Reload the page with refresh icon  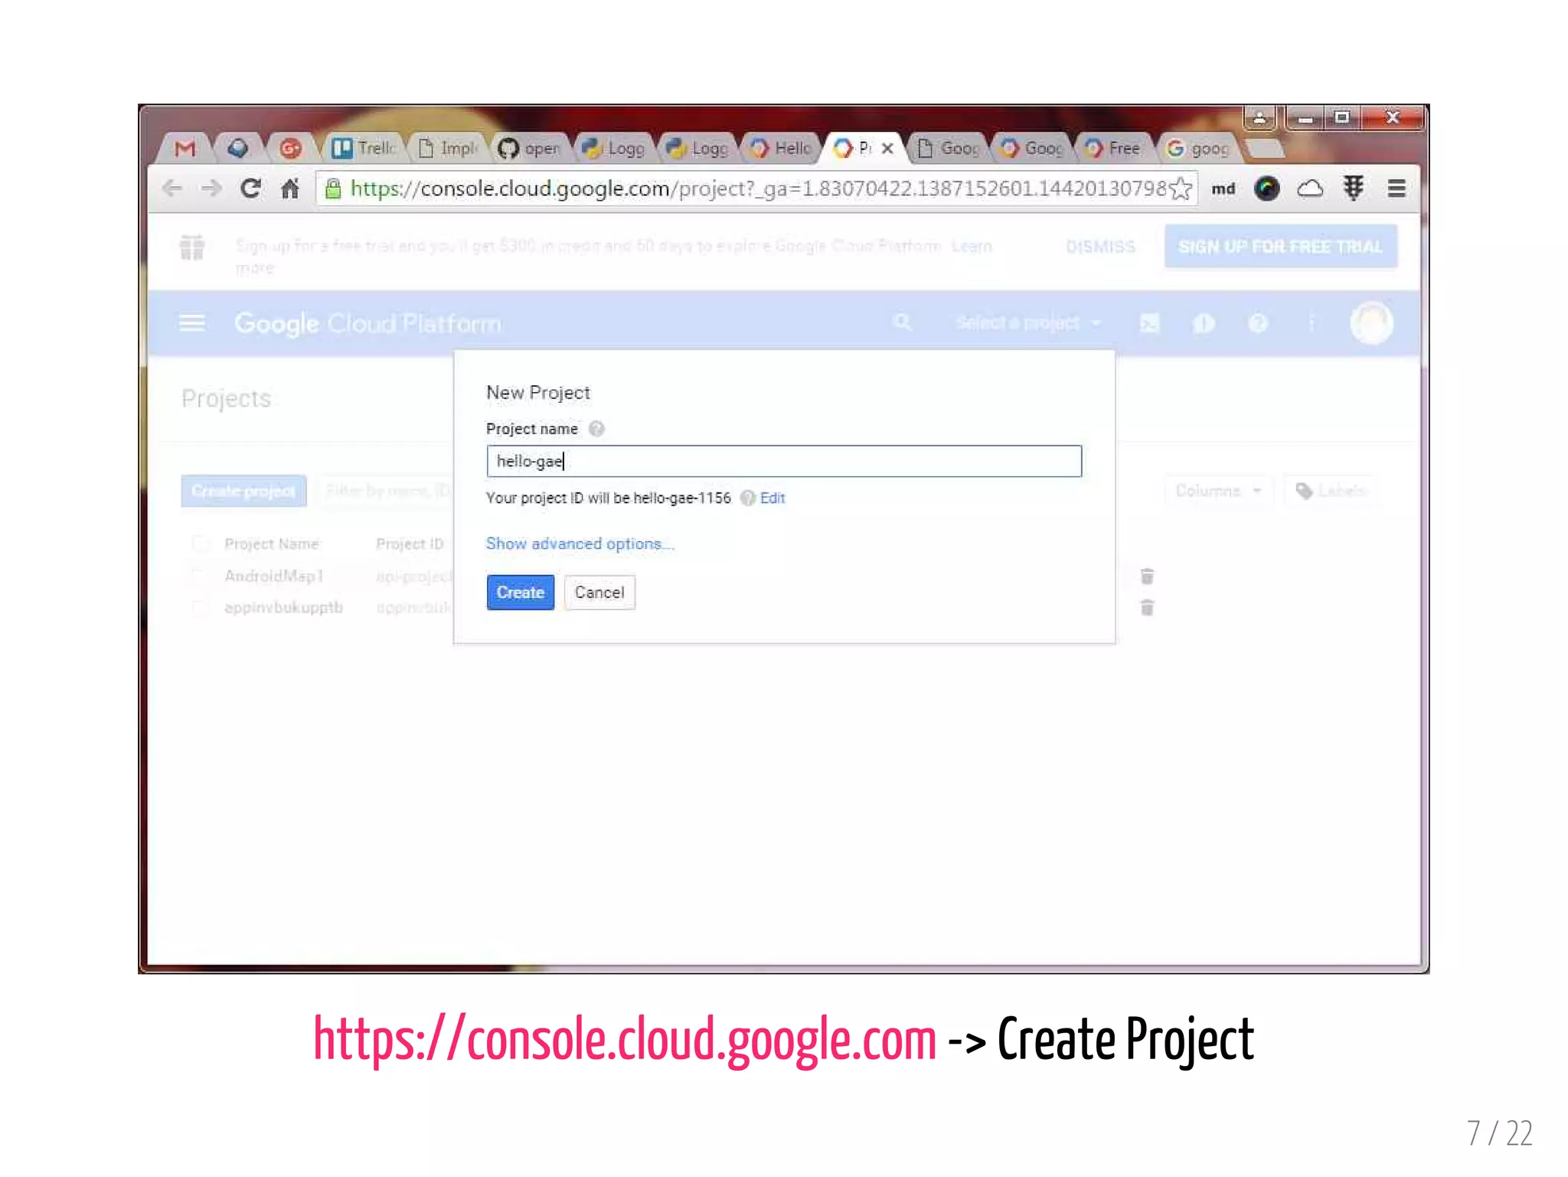tap(250, 188)
